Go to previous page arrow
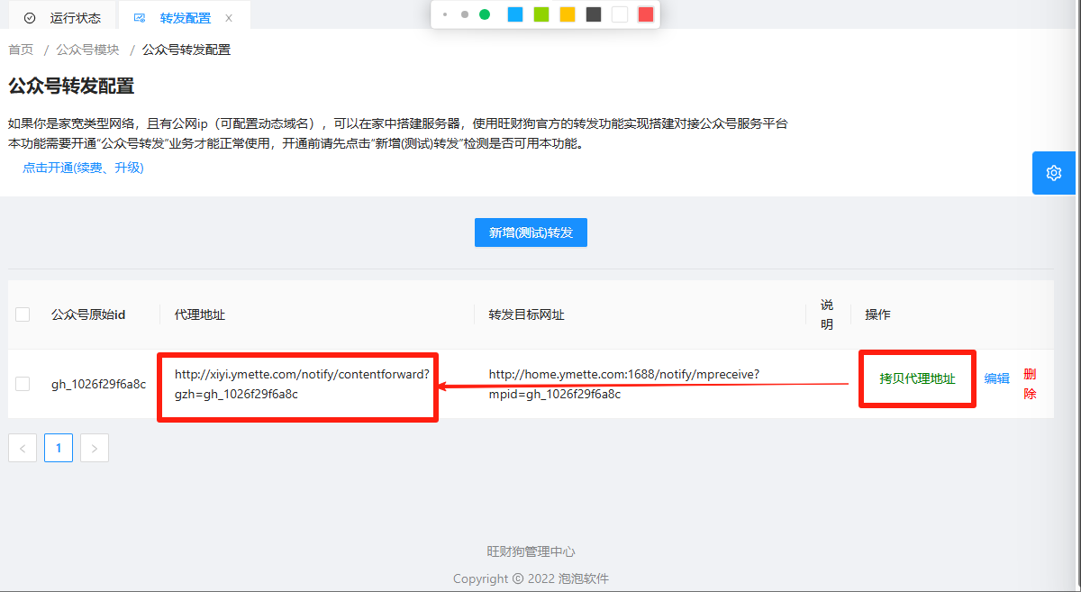 pos(23,448)
